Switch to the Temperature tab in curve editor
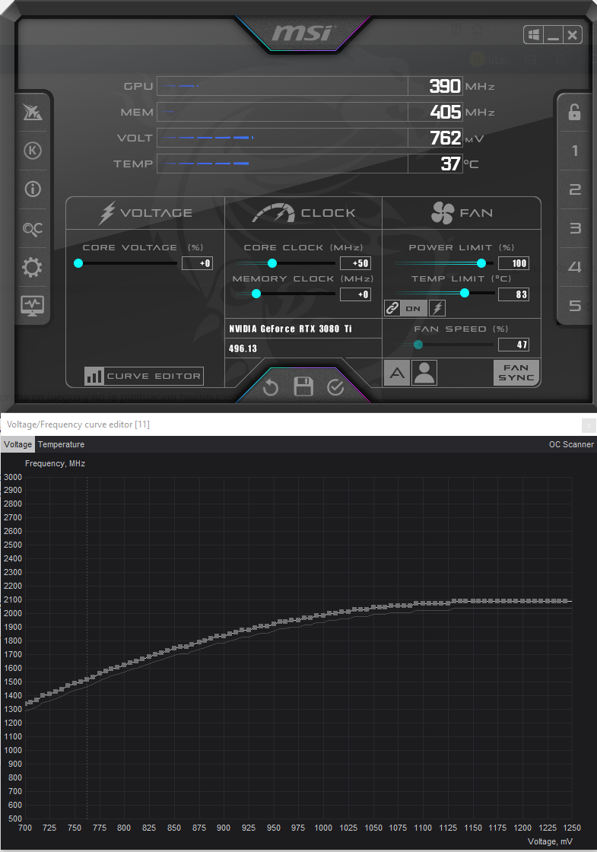597x852 pixels. [x=61, y=444]
